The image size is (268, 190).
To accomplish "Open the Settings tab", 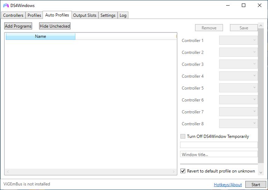I will point(108,15).
